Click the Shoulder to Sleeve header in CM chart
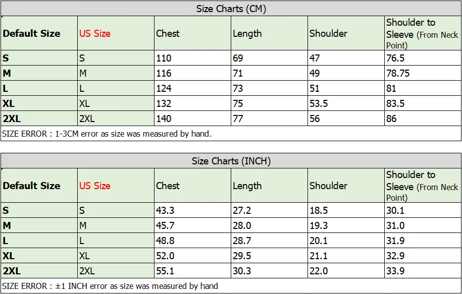 pos(422,34)
